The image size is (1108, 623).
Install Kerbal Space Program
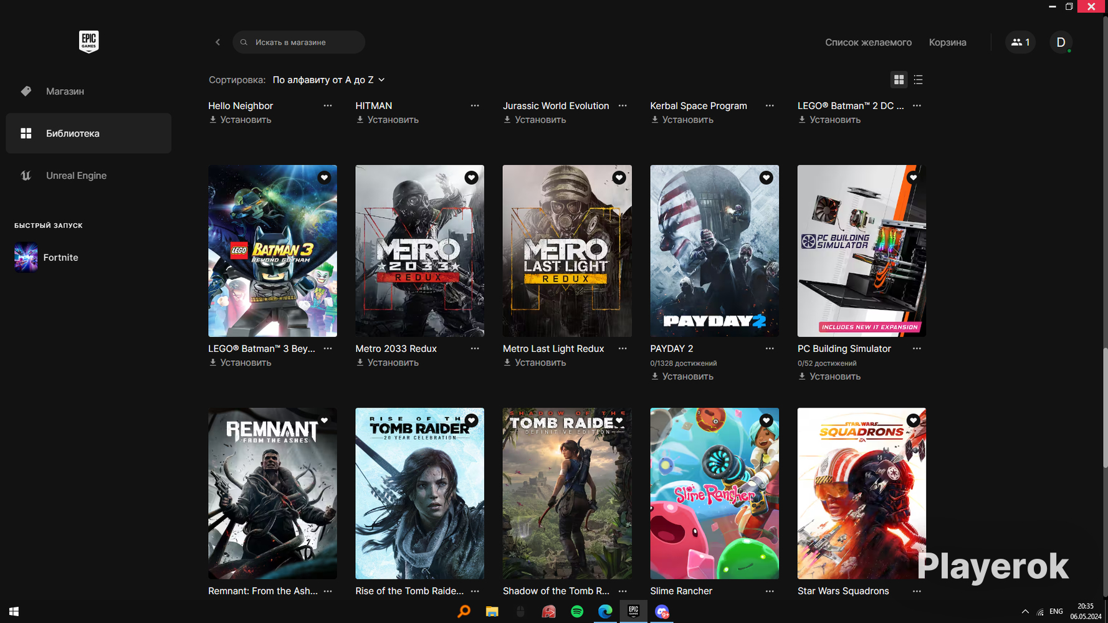pyautogui.click(x=682, y=120)
